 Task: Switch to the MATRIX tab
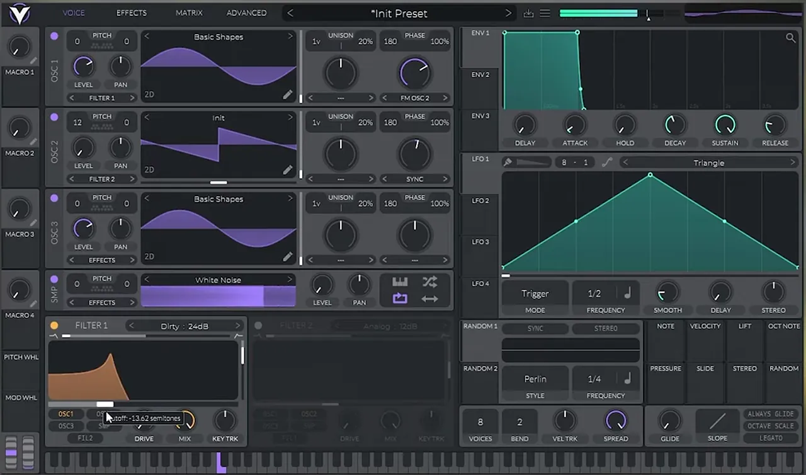pyautogui.click(x=189, y=13)
